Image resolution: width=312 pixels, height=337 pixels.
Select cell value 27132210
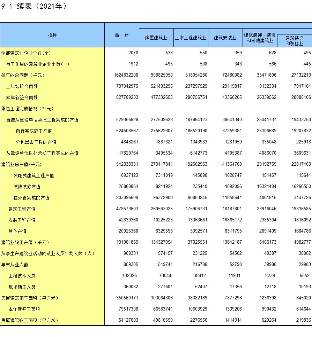[301, 75]
